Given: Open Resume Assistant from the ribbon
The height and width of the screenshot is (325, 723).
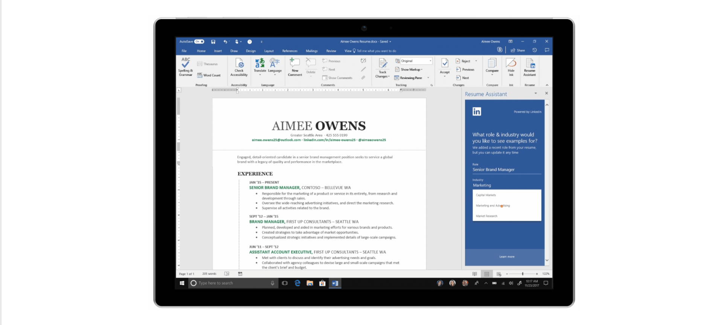Looking at the screenshot, I should [529, 67].
